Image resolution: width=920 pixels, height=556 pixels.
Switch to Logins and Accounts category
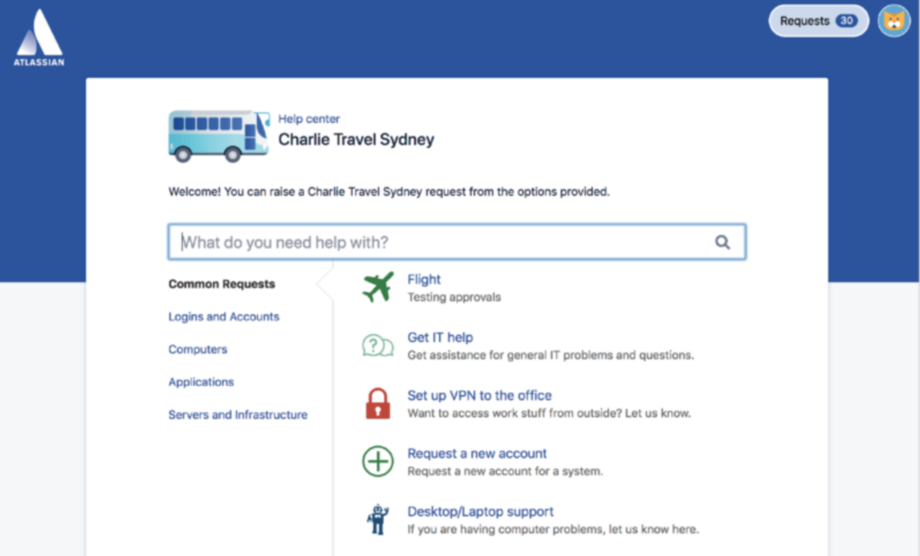tap(224, 317)
